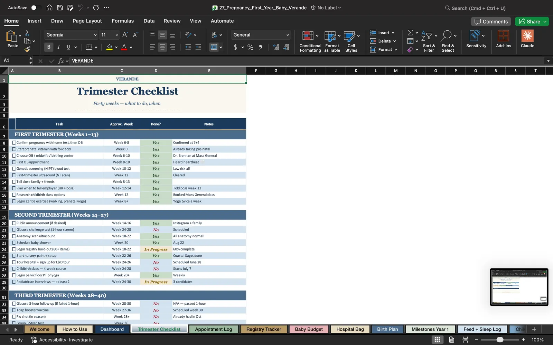
Task: Open Sensitivity labels
Action: coord(476,39)
